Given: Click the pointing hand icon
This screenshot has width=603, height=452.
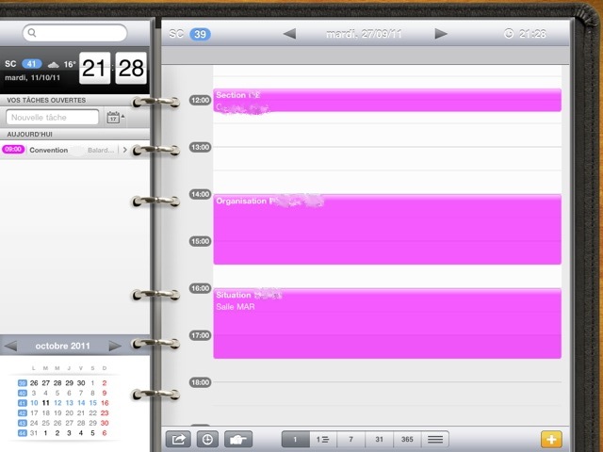Looking at the screenshot, I should tap(238, 439).
